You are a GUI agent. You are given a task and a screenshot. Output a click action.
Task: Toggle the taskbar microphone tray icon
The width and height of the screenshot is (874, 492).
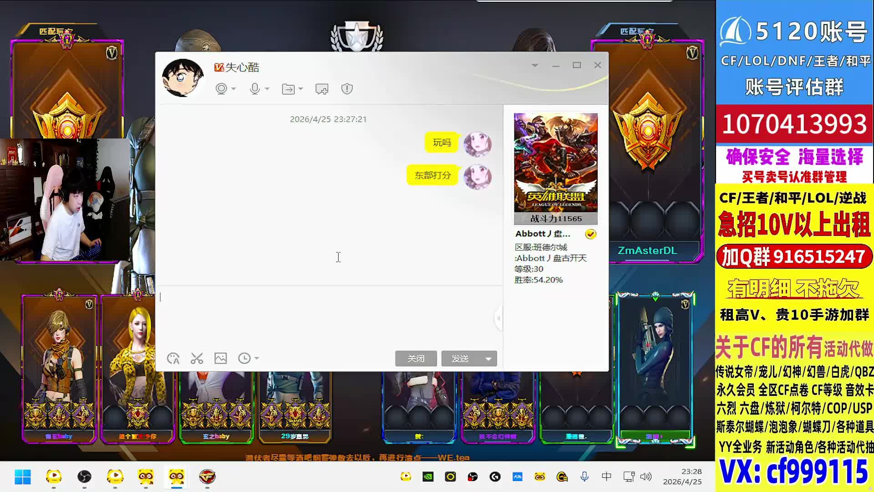coord(584,477)
